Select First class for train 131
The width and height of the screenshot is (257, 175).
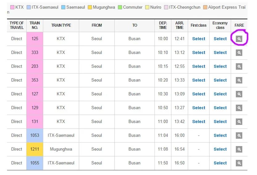[199, 122]
